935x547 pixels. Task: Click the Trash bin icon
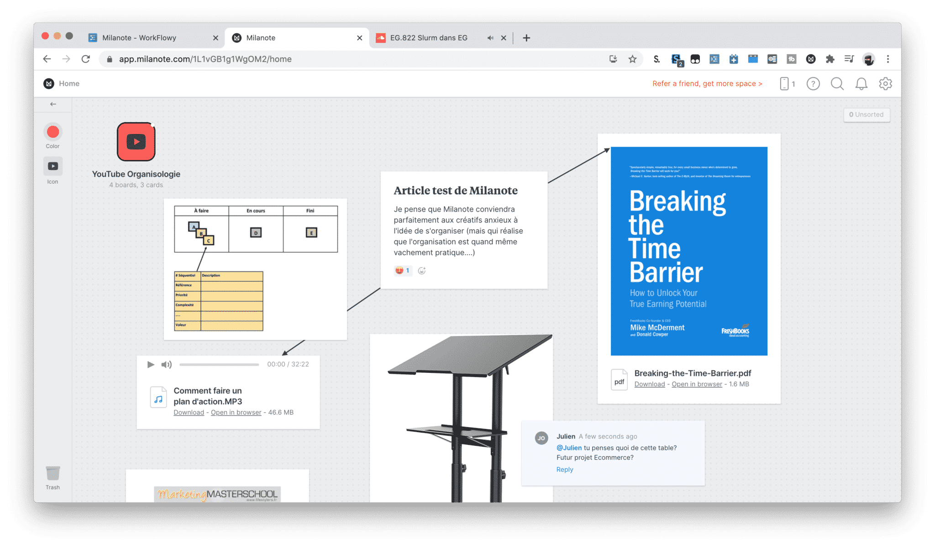tap(53, 474)
